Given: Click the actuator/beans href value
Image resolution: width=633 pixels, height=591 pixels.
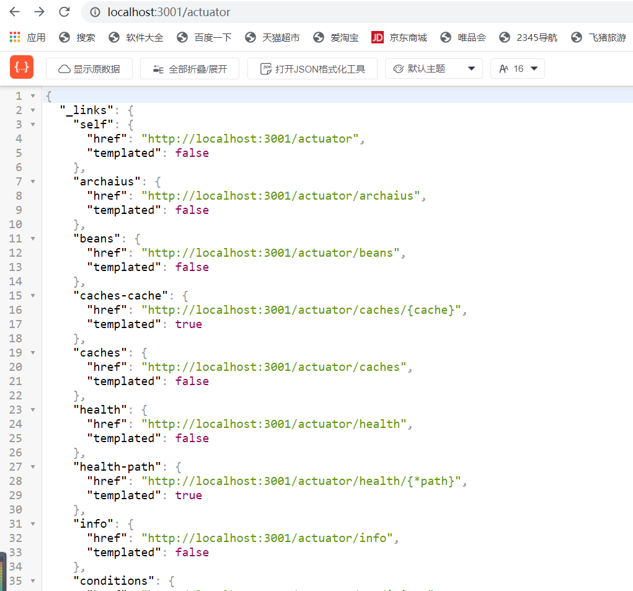Looking at the screenshot, I should click(270, 252).
